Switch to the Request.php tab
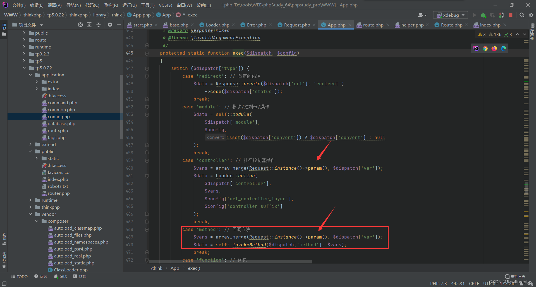The image size is (536, 287). click(x=297, y=25)
